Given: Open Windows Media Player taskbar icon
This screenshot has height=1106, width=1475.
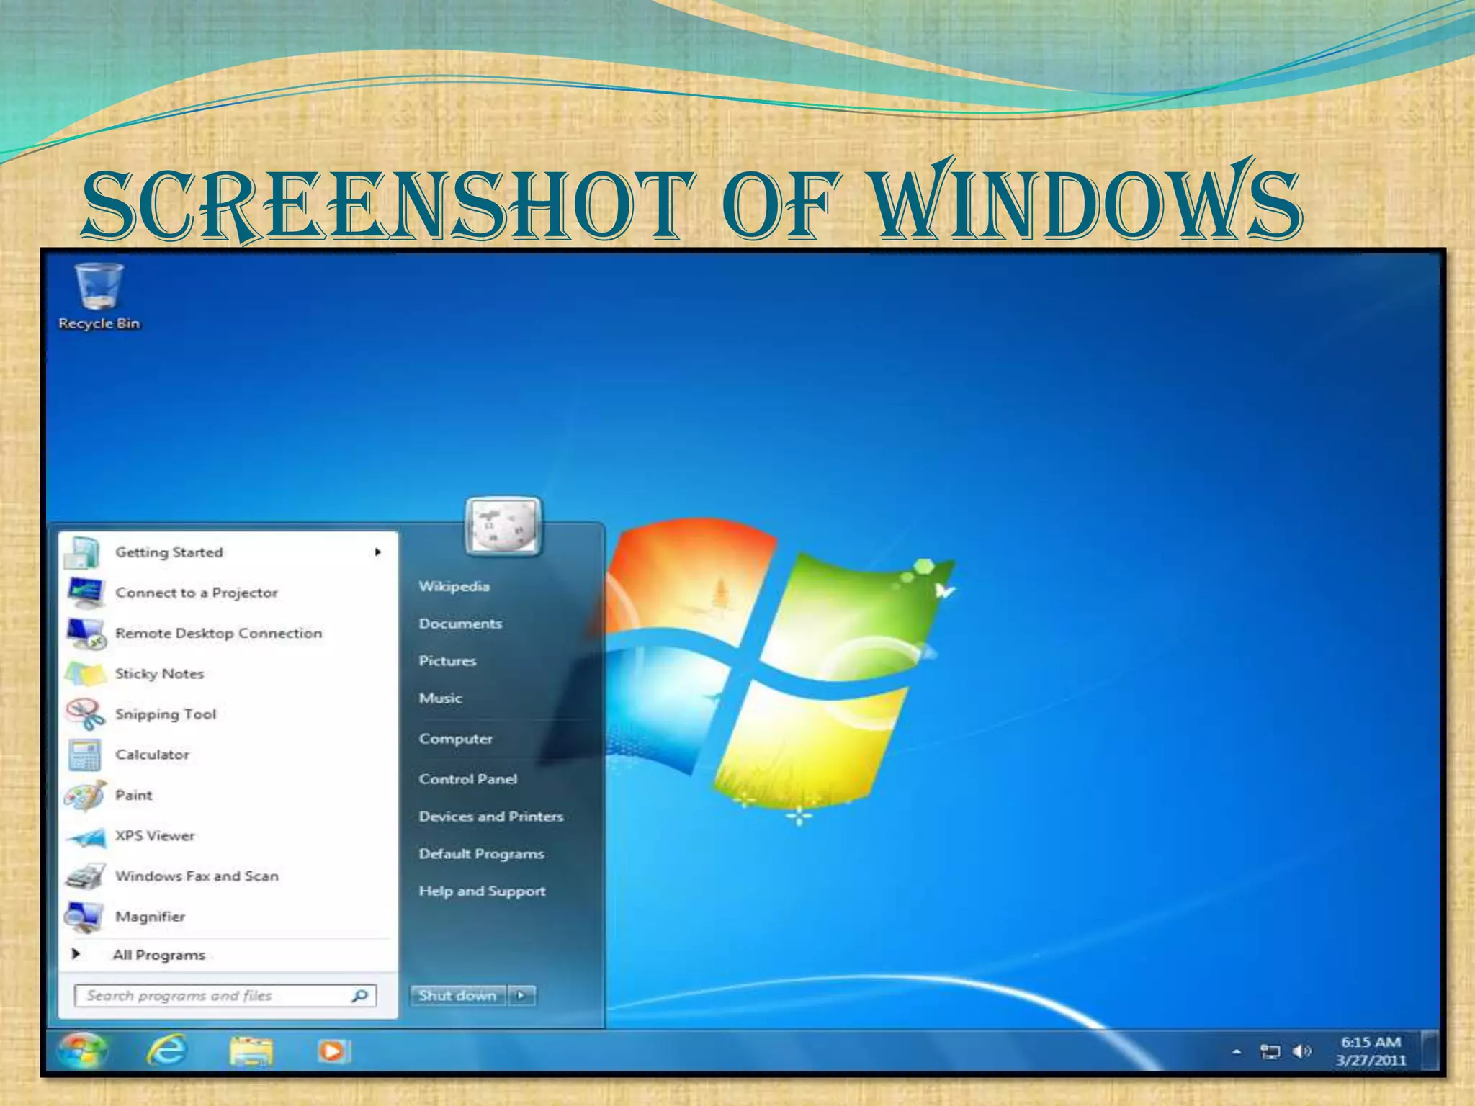Looking at the screenshot, I should [333, 1051].
